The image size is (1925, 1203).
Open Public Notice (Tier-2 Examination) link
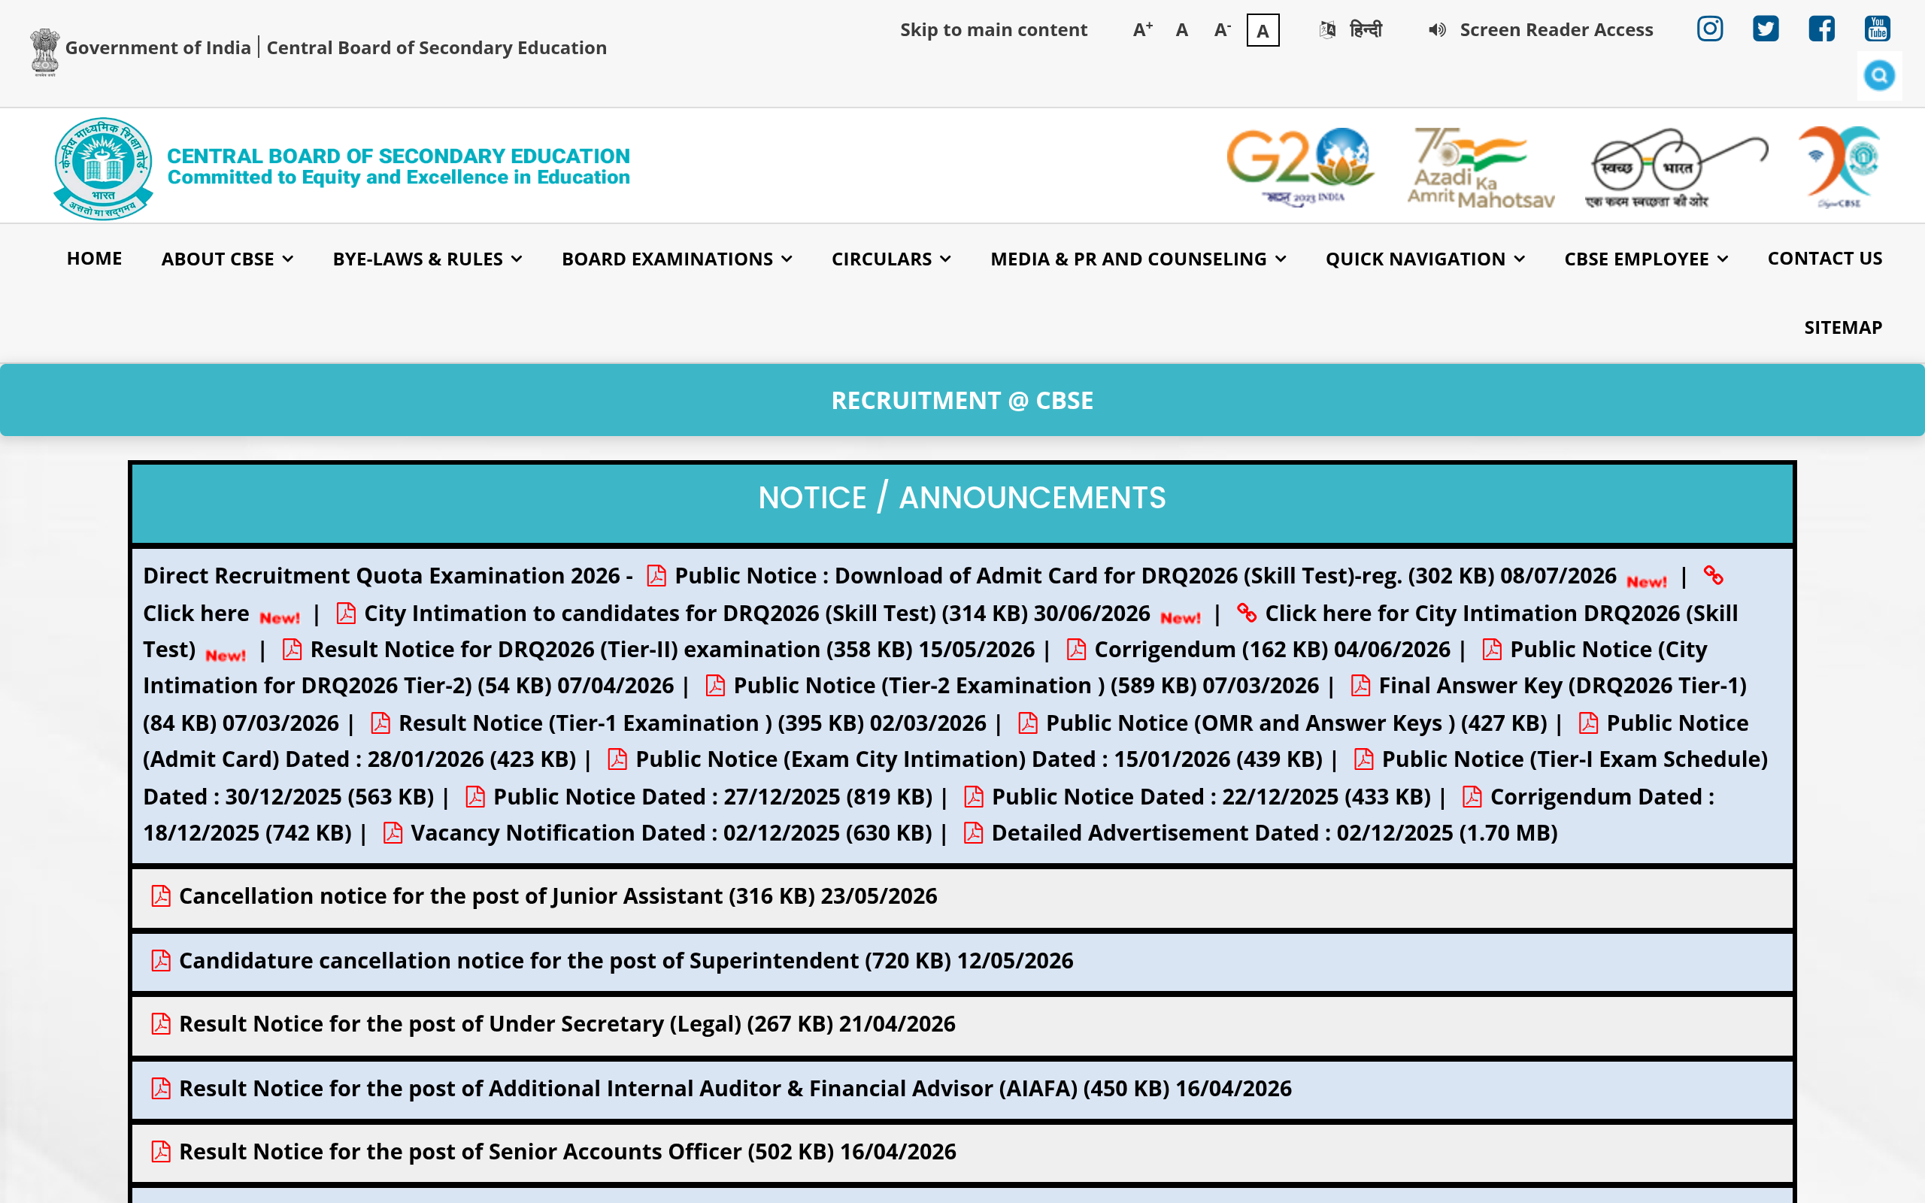tap(1026, 685)
